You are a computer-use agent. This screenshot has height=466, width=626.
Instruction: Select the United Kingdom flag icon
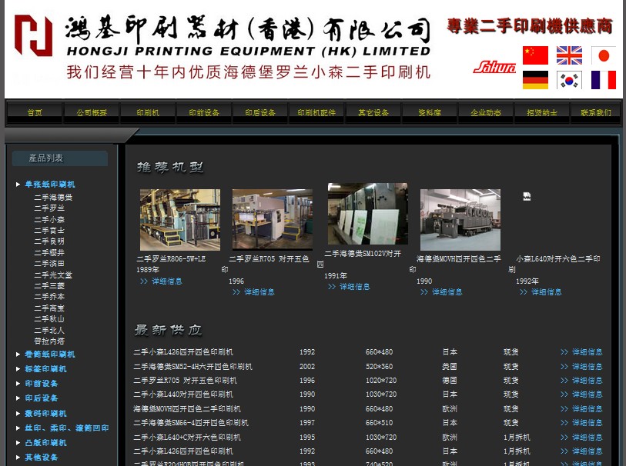tap(569, 55)
